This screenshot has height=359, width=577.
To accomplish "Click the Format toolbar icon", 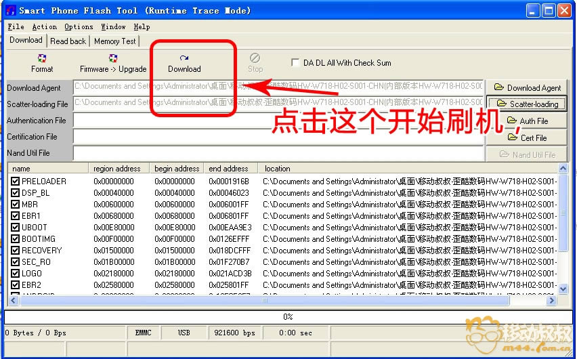I will click(42, 63).
